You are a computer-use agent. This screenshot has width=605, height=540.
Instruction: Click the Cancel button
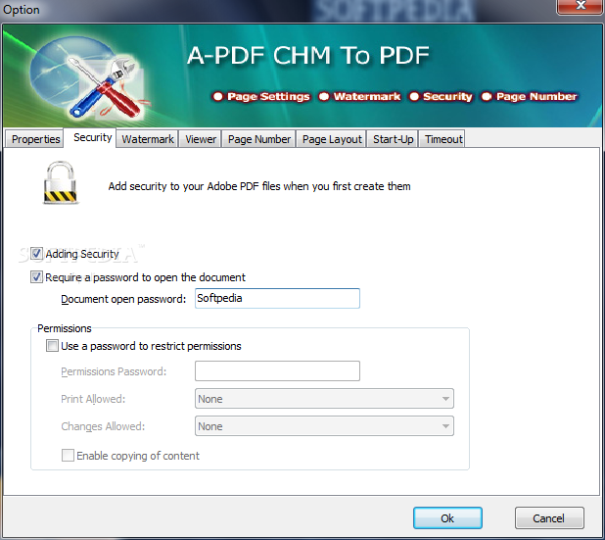point(549,518)
